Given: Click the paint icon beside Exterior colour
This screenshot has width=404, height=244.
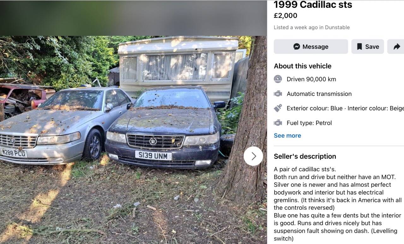Looking at the screenshot, I should click(278, 108).
